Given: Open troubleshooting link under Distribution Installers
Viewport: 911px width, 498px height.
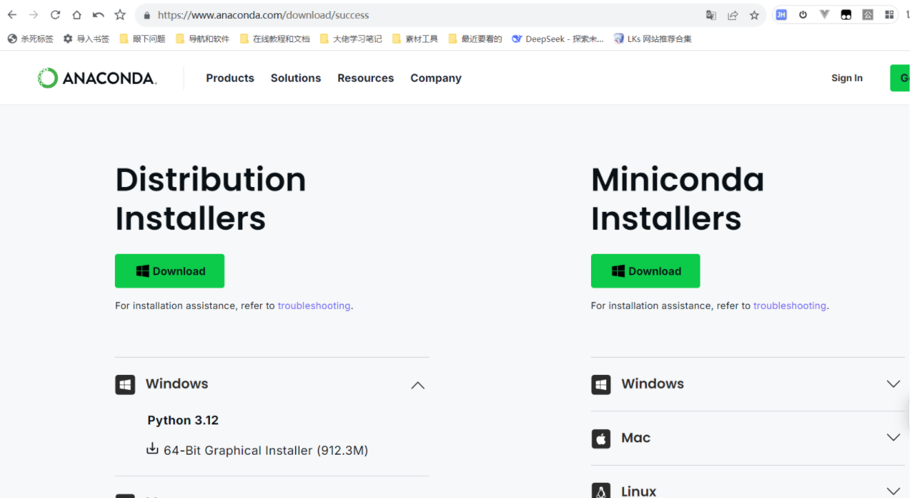Looking at the screenshot, I should 314,306.
